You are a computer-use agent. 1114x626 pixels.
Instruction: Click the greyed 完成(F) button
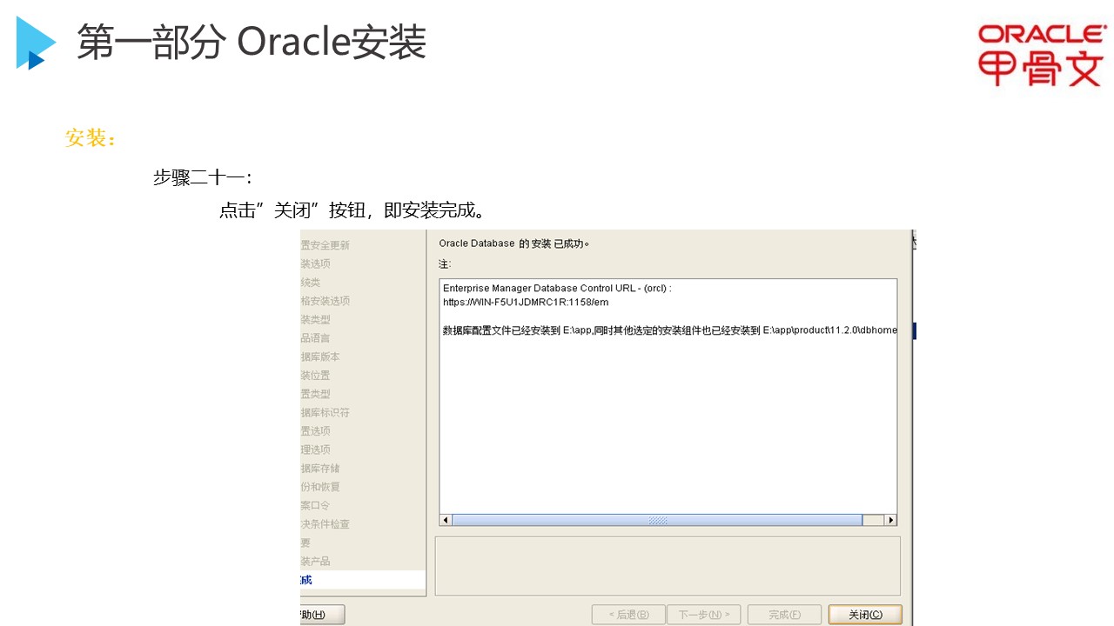point(784,615)
